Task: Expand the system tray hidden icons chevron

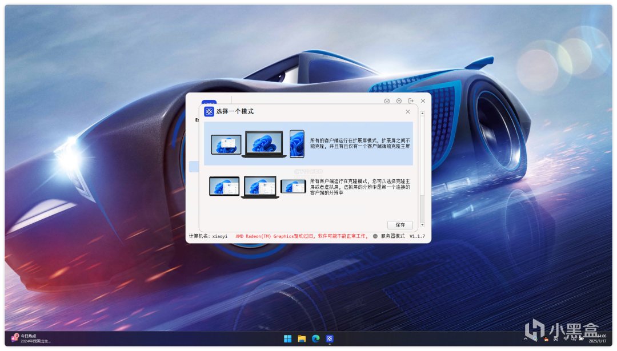Action: point(526,339)
